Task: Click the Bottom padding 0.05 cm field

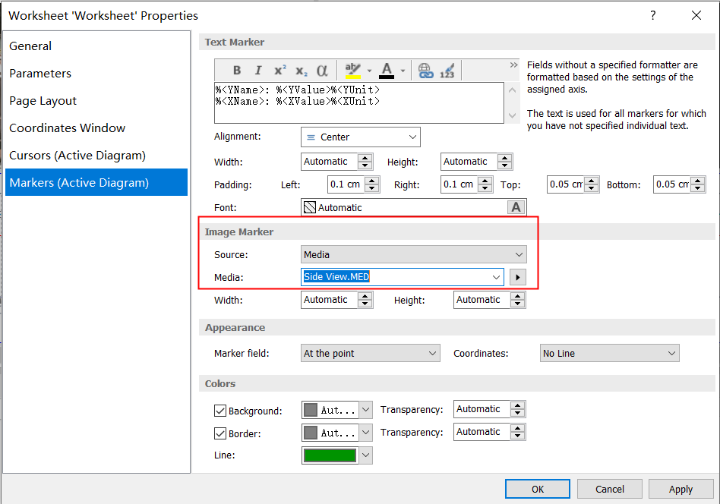Action: tap(672, 184)
